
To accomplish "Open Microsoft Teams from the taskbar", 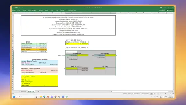I will pos(52,97).
